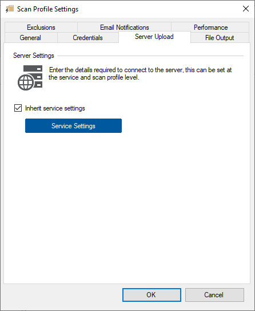Select the General tab
The image size is (255, 311).
coord(30,37)
